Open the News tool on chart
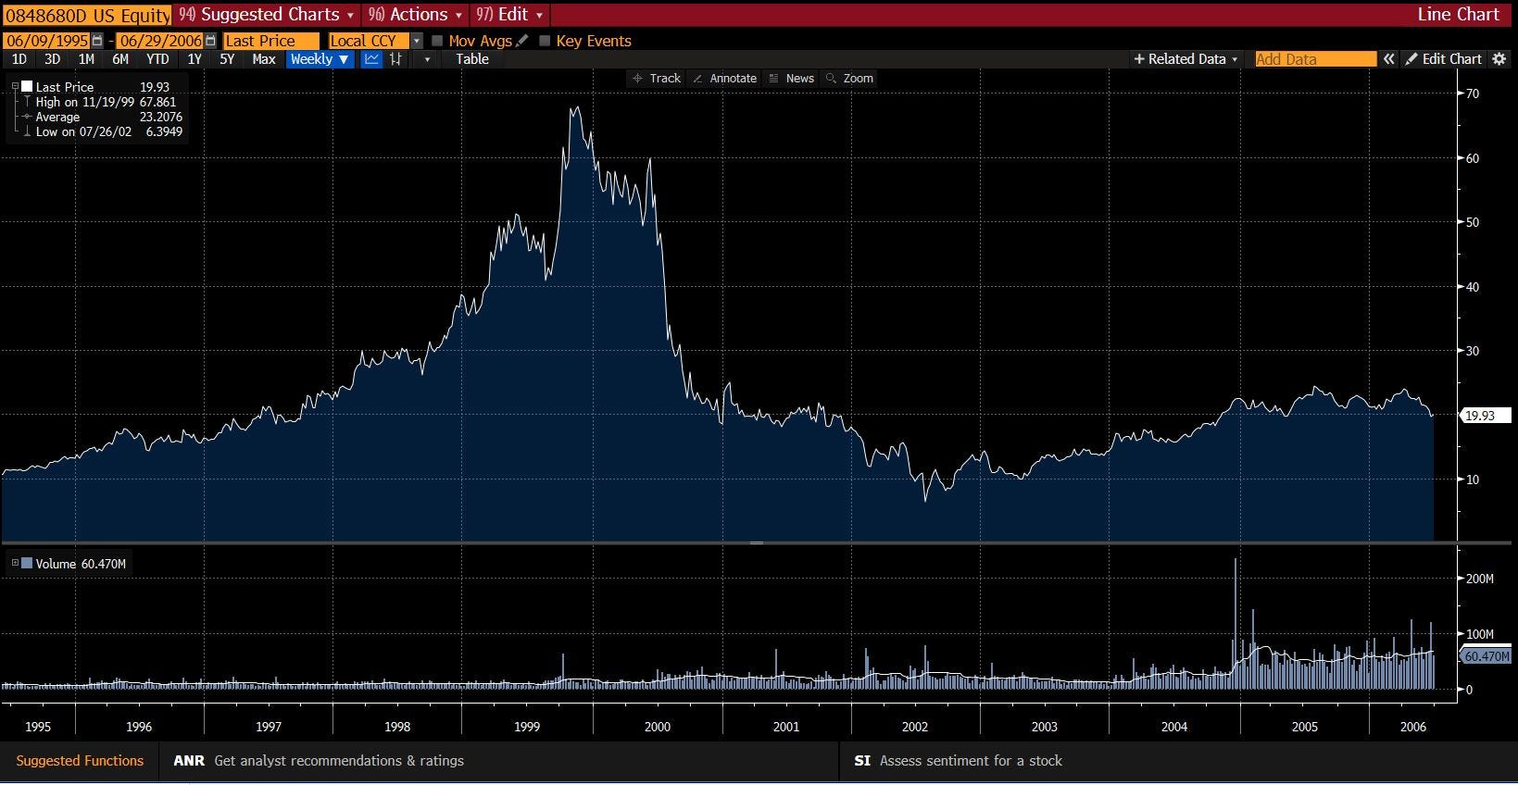 [x=792, y=79]
